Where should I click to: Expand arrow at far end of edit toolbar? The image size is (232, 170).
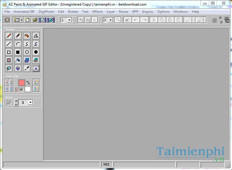click(x=205, y=20)
